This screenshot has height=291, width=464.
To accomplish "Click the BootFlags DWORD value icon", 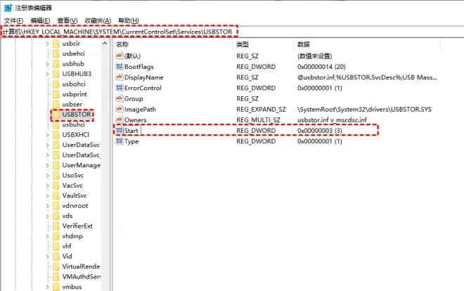I will pos(120,66).
